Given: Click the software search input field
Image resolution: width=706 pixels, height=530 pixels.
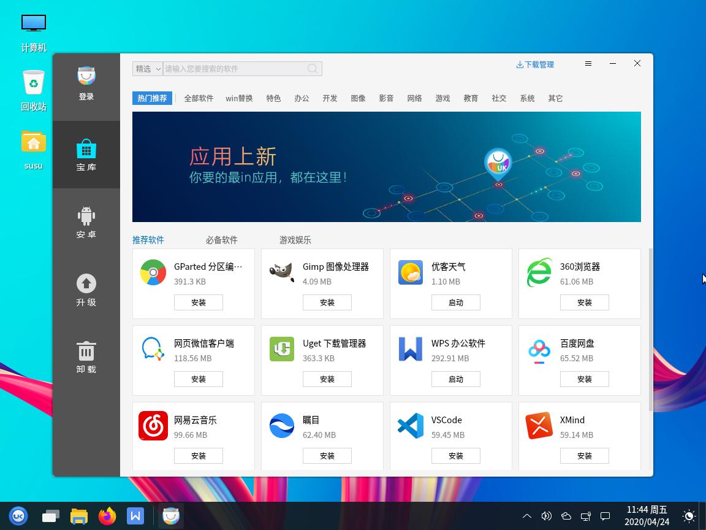Looking at the screenshot, I should click(x=236, y=69).
